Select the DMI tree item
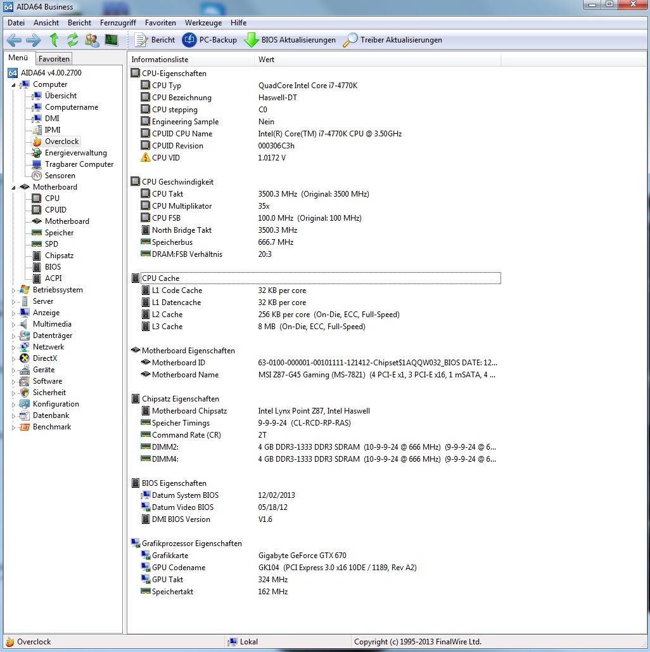Screen dimensions: 650x652 [52, 119]
